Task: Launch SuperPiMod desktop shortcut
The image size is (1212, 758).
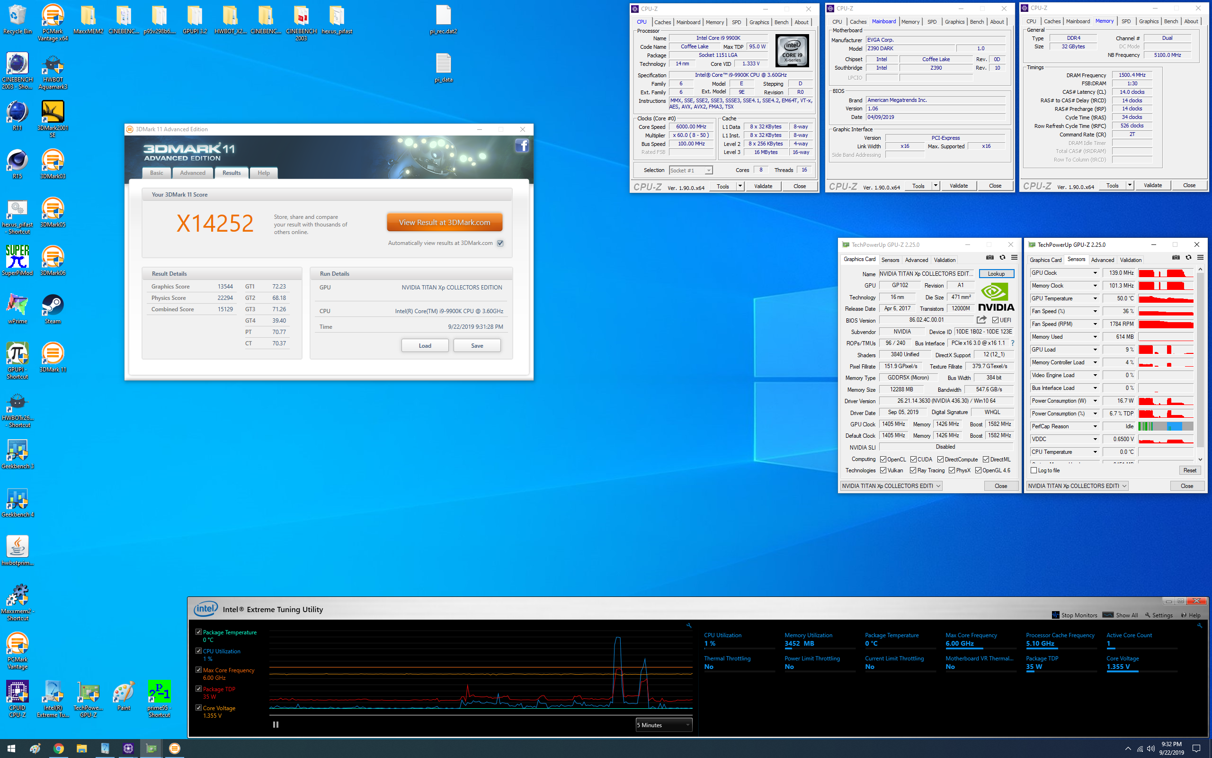Action: [17, 261]
